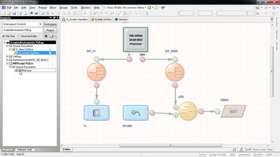Select NBIMain.pas in the project tree

[x=25, y=70]
